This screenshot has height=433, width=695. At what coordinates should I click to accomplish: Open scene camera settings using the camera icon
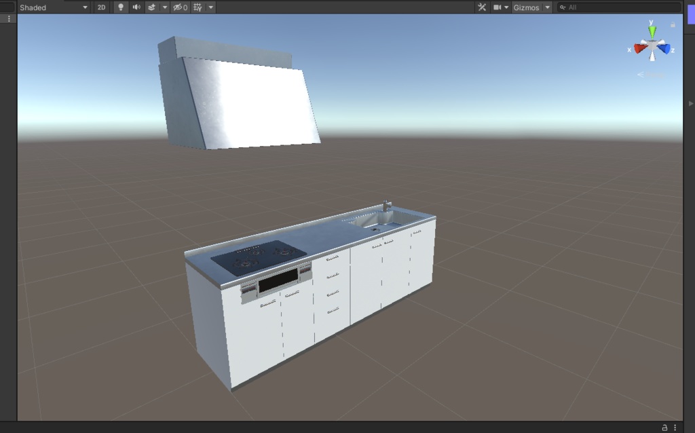[x=499, y=7]
